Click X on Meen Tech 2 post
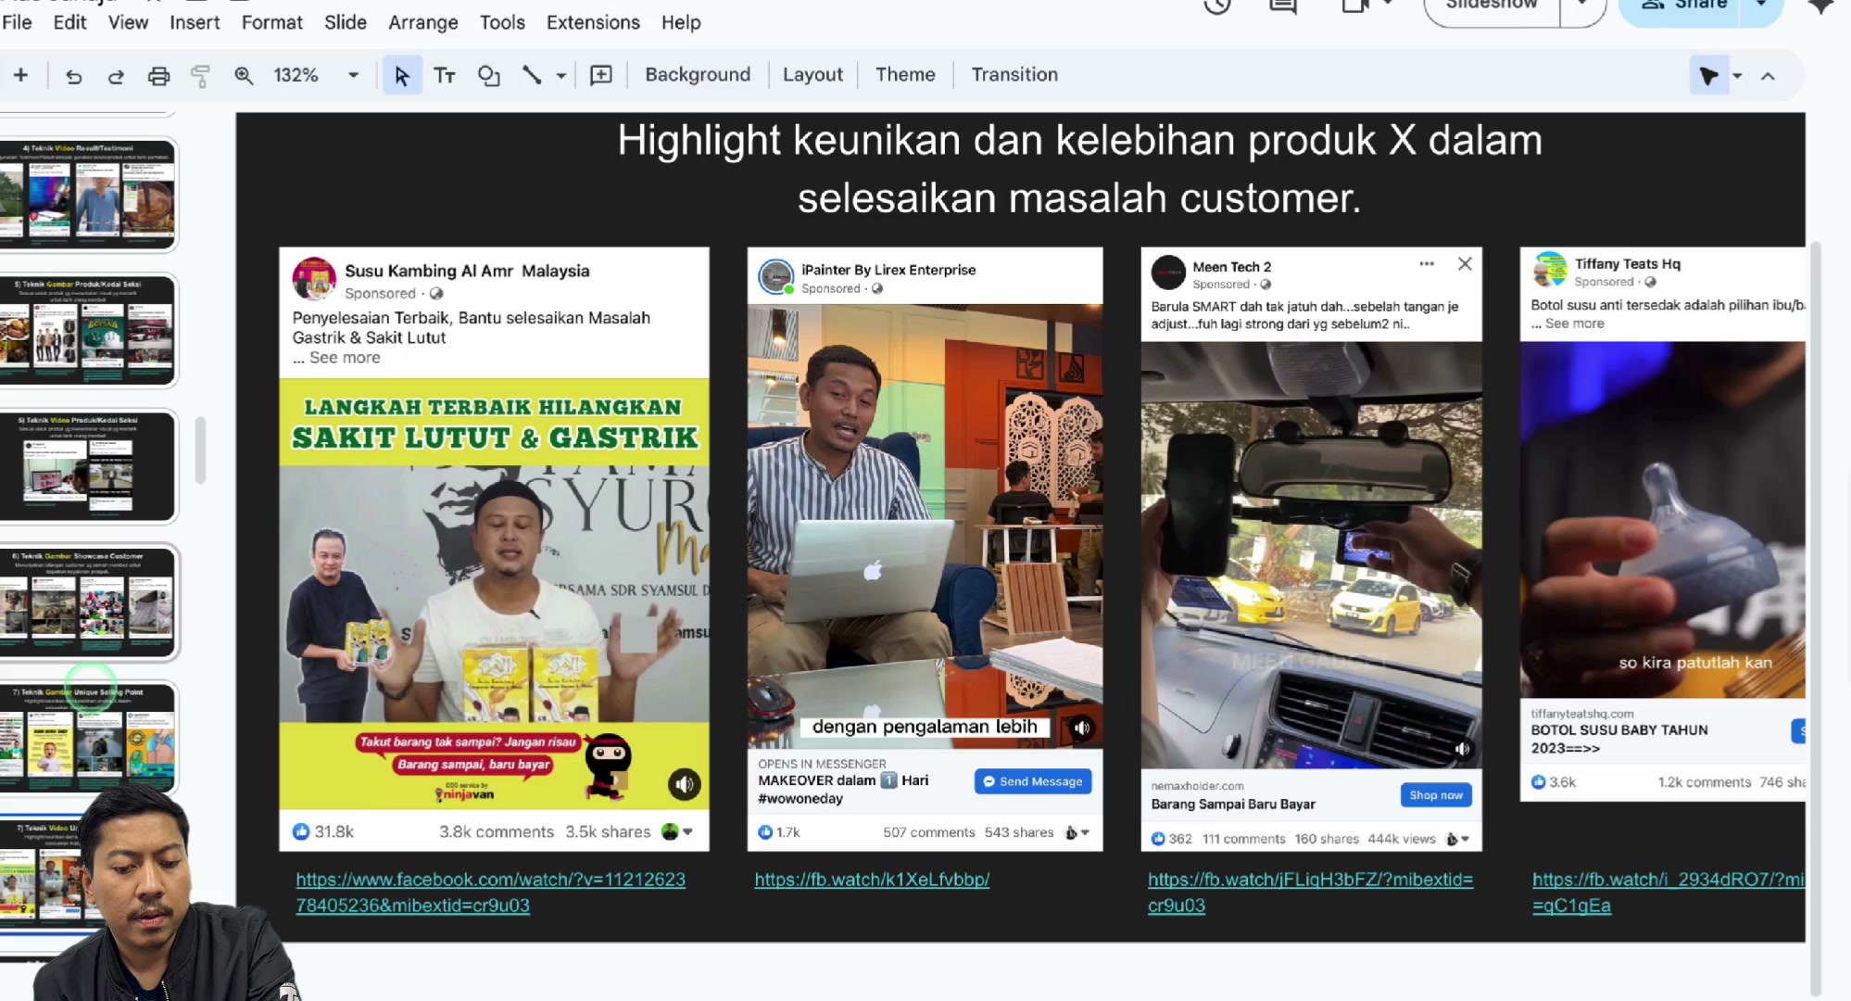The image size is (1851, 1001). tap(1465, 264)
